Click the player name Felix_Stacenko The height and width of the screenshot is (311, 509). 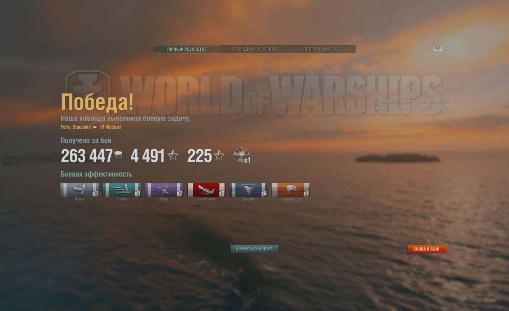pyautogui.click(x=76, y=127)
